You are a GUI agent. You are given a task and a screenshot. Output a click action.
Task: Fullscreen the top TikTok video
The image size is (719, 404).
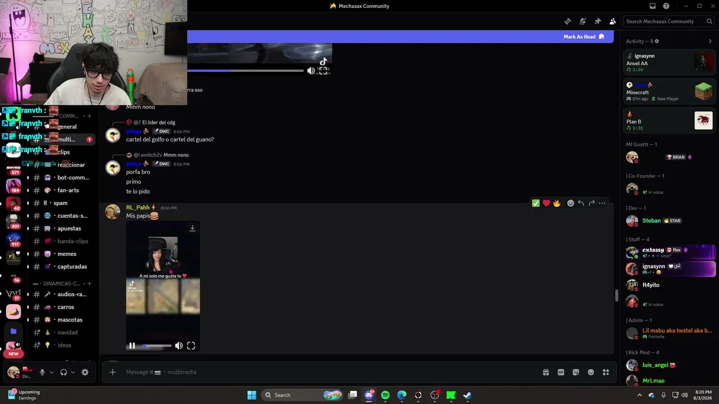pyautogui.click(x=323, y=71)
